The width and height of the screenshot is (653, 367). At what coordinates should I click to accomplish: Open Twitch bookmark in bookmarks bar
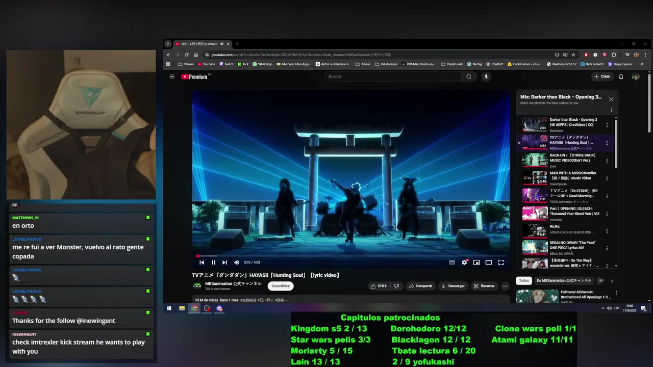click(226, 64)
